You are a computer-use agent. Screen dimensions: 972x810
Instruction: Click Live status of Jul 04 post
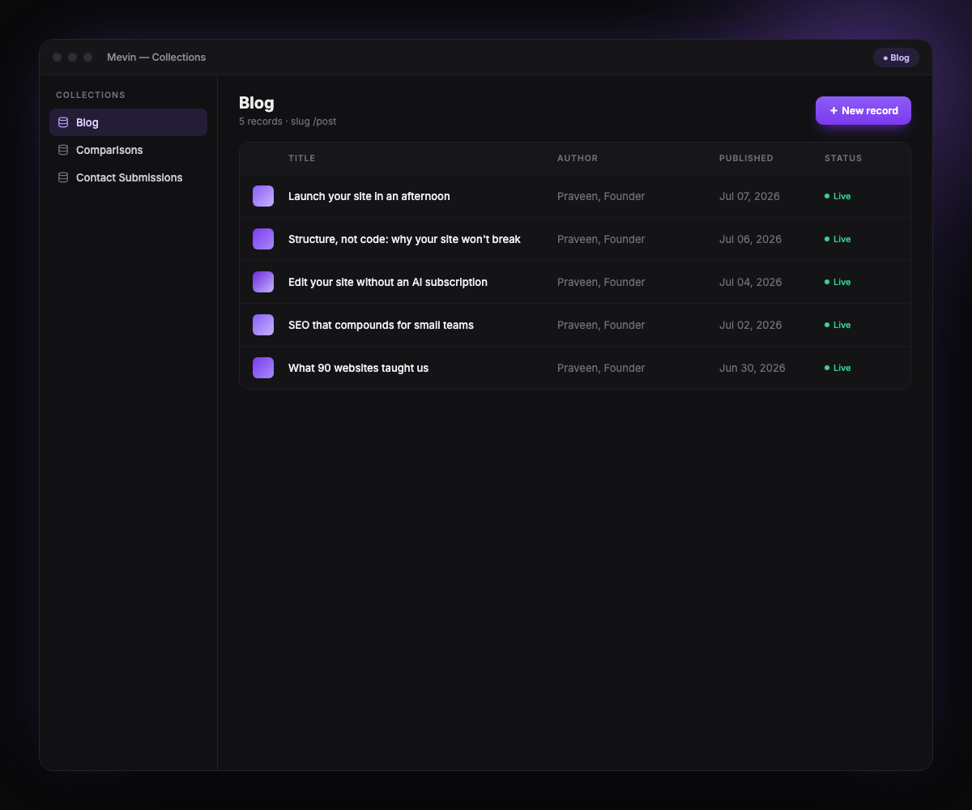point(838,282)
